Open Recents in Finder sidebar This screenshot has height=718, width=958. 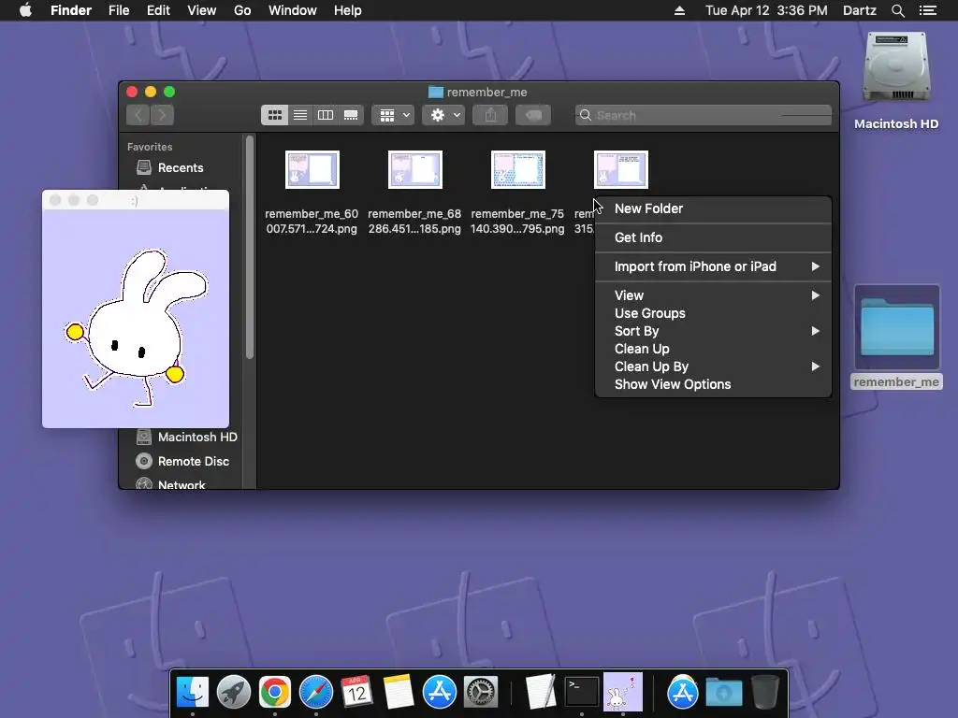pyautogui.click(x=181, y=167)
